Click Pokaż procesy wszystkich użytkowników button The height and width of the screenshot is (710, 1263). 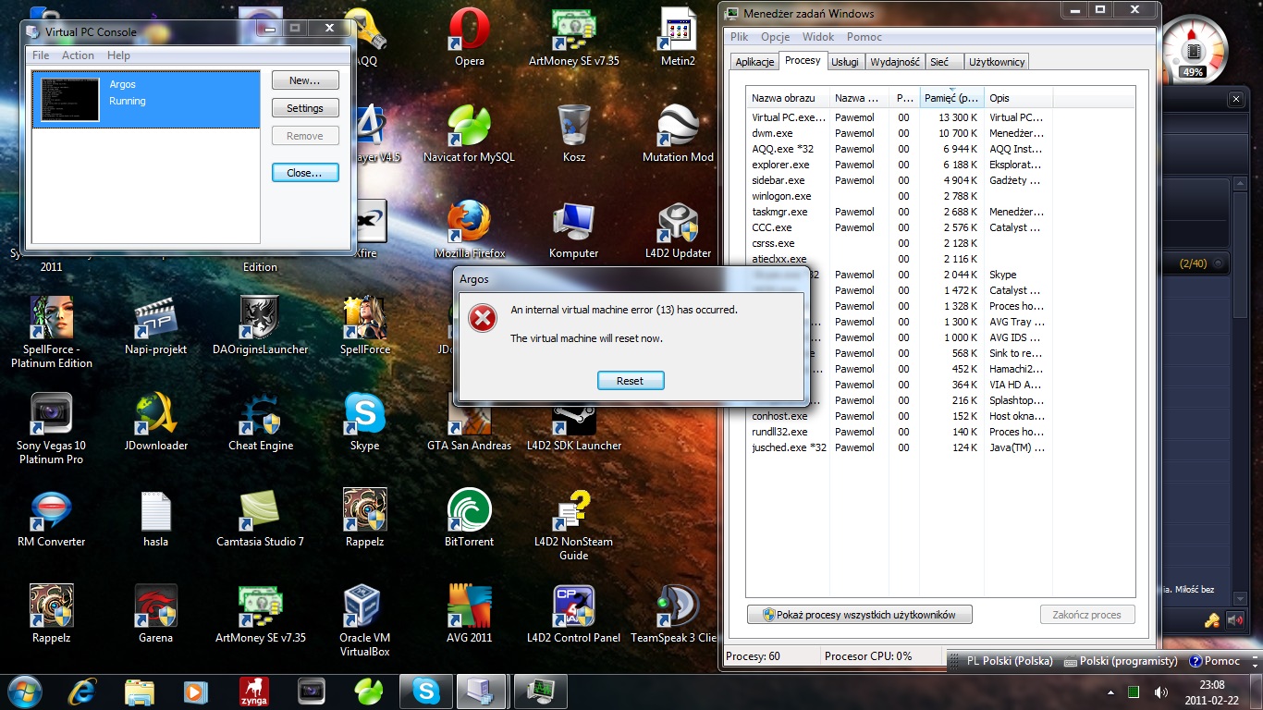(860, 615)
